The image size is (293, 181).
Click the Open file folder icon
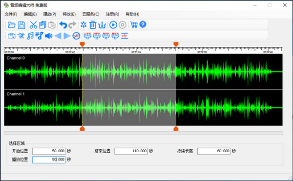point(12,25)
